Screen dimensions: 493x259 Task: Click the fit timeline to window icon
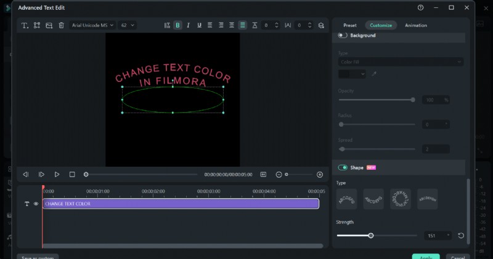pos(264,174)
